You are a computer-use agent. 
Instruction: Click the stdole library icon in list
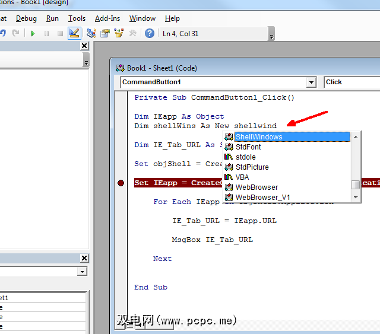click(x=228, y=157)
